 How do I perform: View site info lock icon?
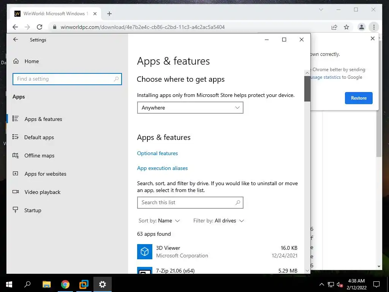pos(55,27)
